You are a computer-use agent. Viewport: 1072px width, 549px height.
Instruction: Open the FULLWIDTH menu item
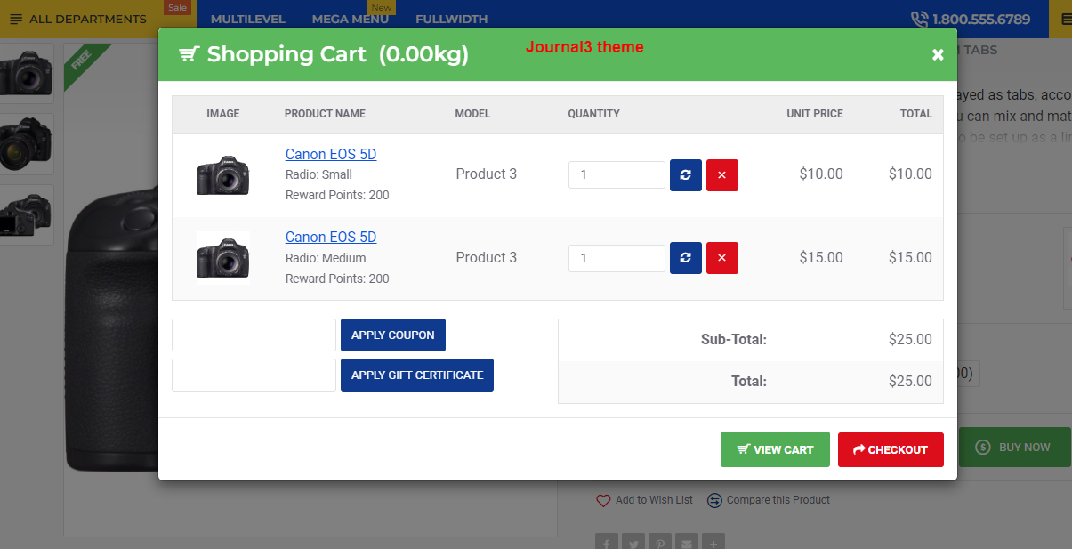(x=451, y=19)
